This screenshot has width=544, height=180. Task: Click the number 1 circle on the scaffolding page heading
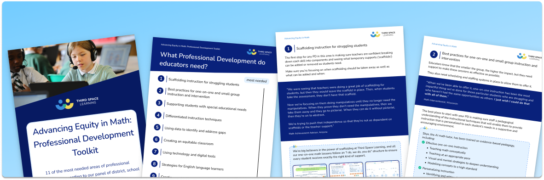pyautogui.click(x=288, y=49)
